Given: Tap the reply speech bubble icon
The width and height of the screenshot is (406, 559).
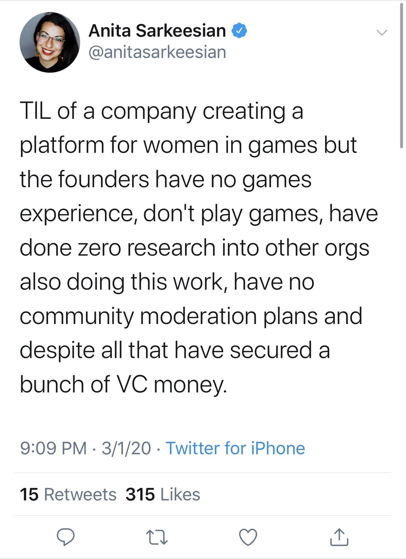Looking at the screenshot, I should coord(65,537).
